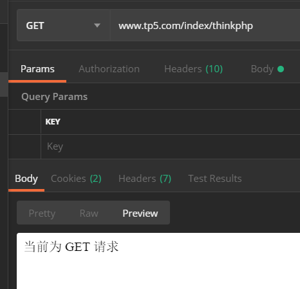The width and height of the screenshot is (300, 289).
Task: Open the request Body tab
Action: pos(262,69)
